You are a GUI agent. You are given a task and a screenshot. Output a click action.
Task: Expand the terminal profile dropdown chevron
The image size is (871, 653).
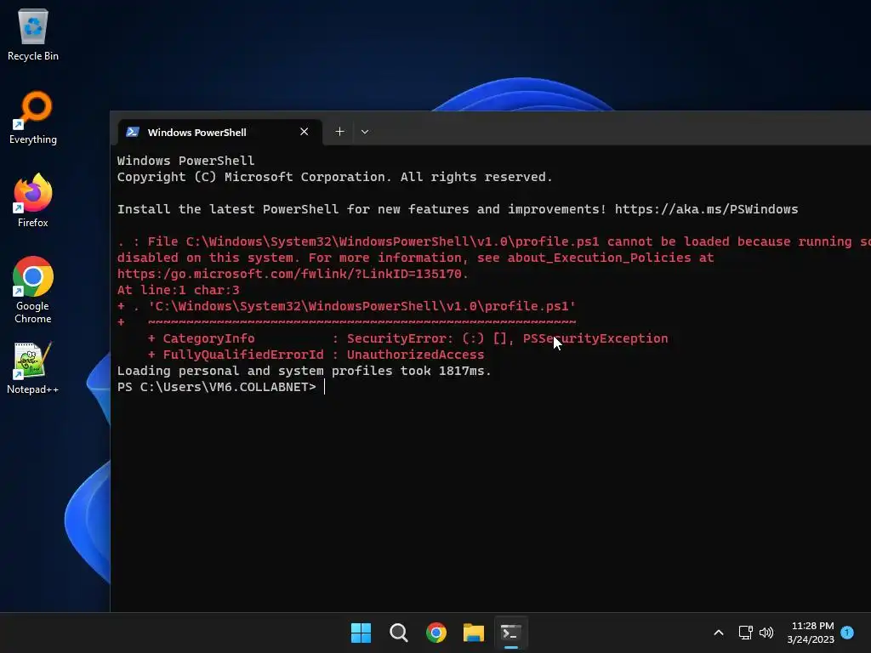click(x=364, y=132)
